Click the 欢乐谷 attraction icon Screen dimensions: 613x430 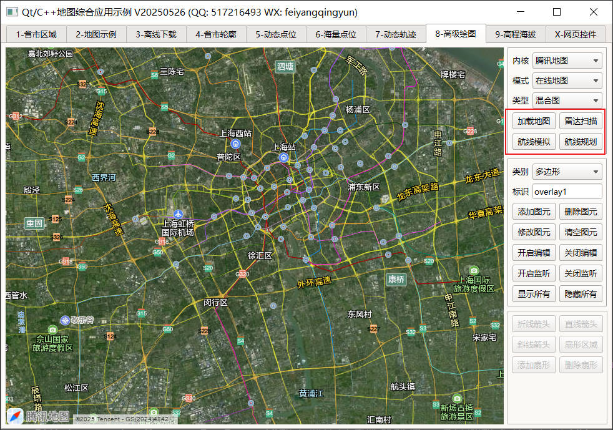pyautogui.click(x=65, y=320)
